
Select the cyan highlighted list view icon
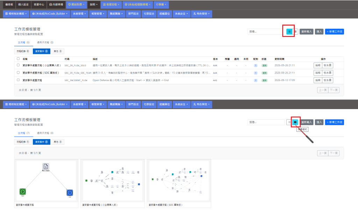point(289,31)
